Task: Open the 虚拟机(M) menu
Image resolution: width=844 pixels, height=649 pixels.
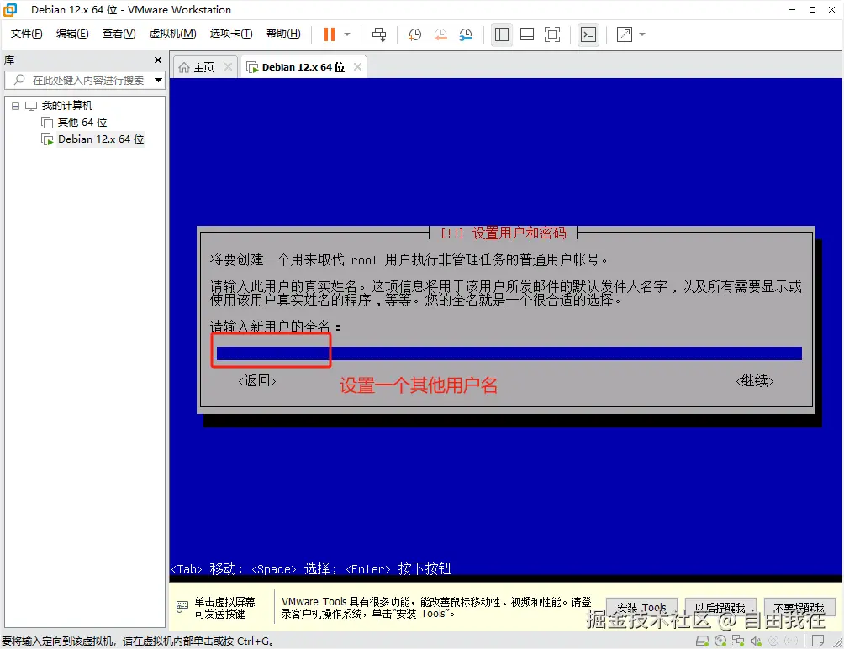Action: point(172,34)
